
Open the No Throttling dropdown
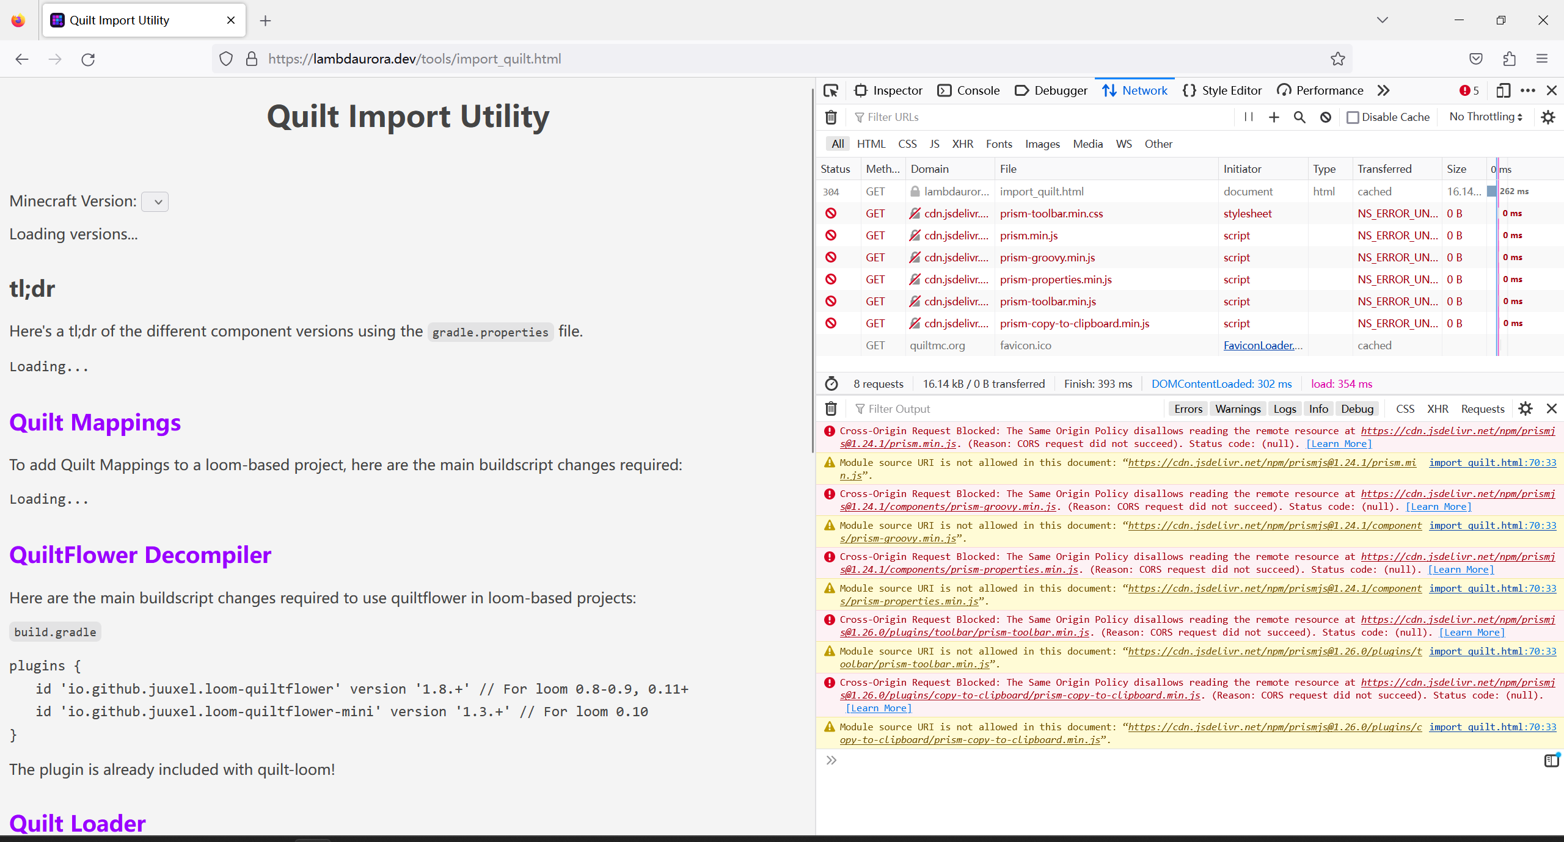pos(1484,117)
